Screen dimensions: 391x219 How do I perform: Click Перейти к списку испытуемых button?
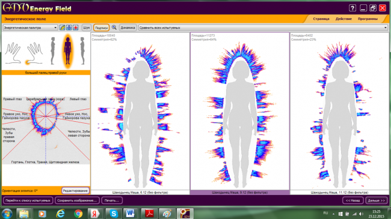(x=28, y=200)
